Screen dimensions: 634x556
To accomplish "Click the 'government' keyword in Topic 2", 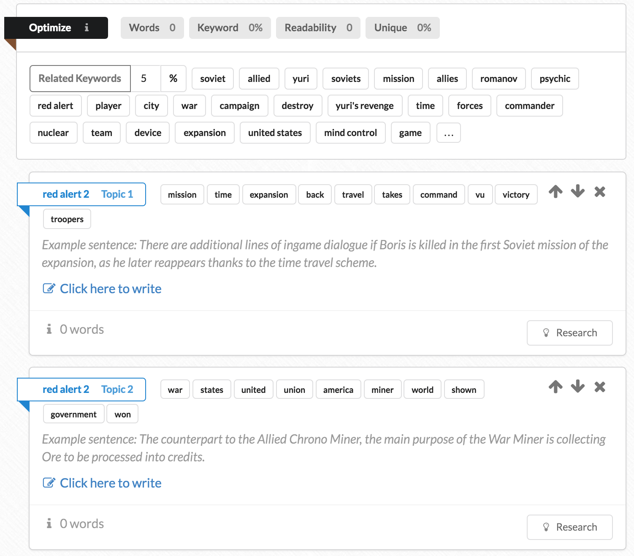I will tap(73, 414).
